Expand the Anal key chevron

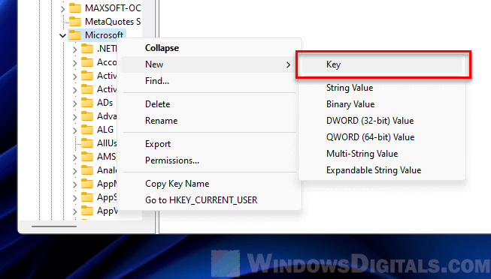pyautogui.click(x=75, y=170)
